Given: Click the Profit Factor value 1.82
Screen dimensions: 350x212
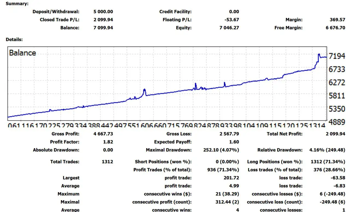Looking at the screenshot, I should pos(108,142).
